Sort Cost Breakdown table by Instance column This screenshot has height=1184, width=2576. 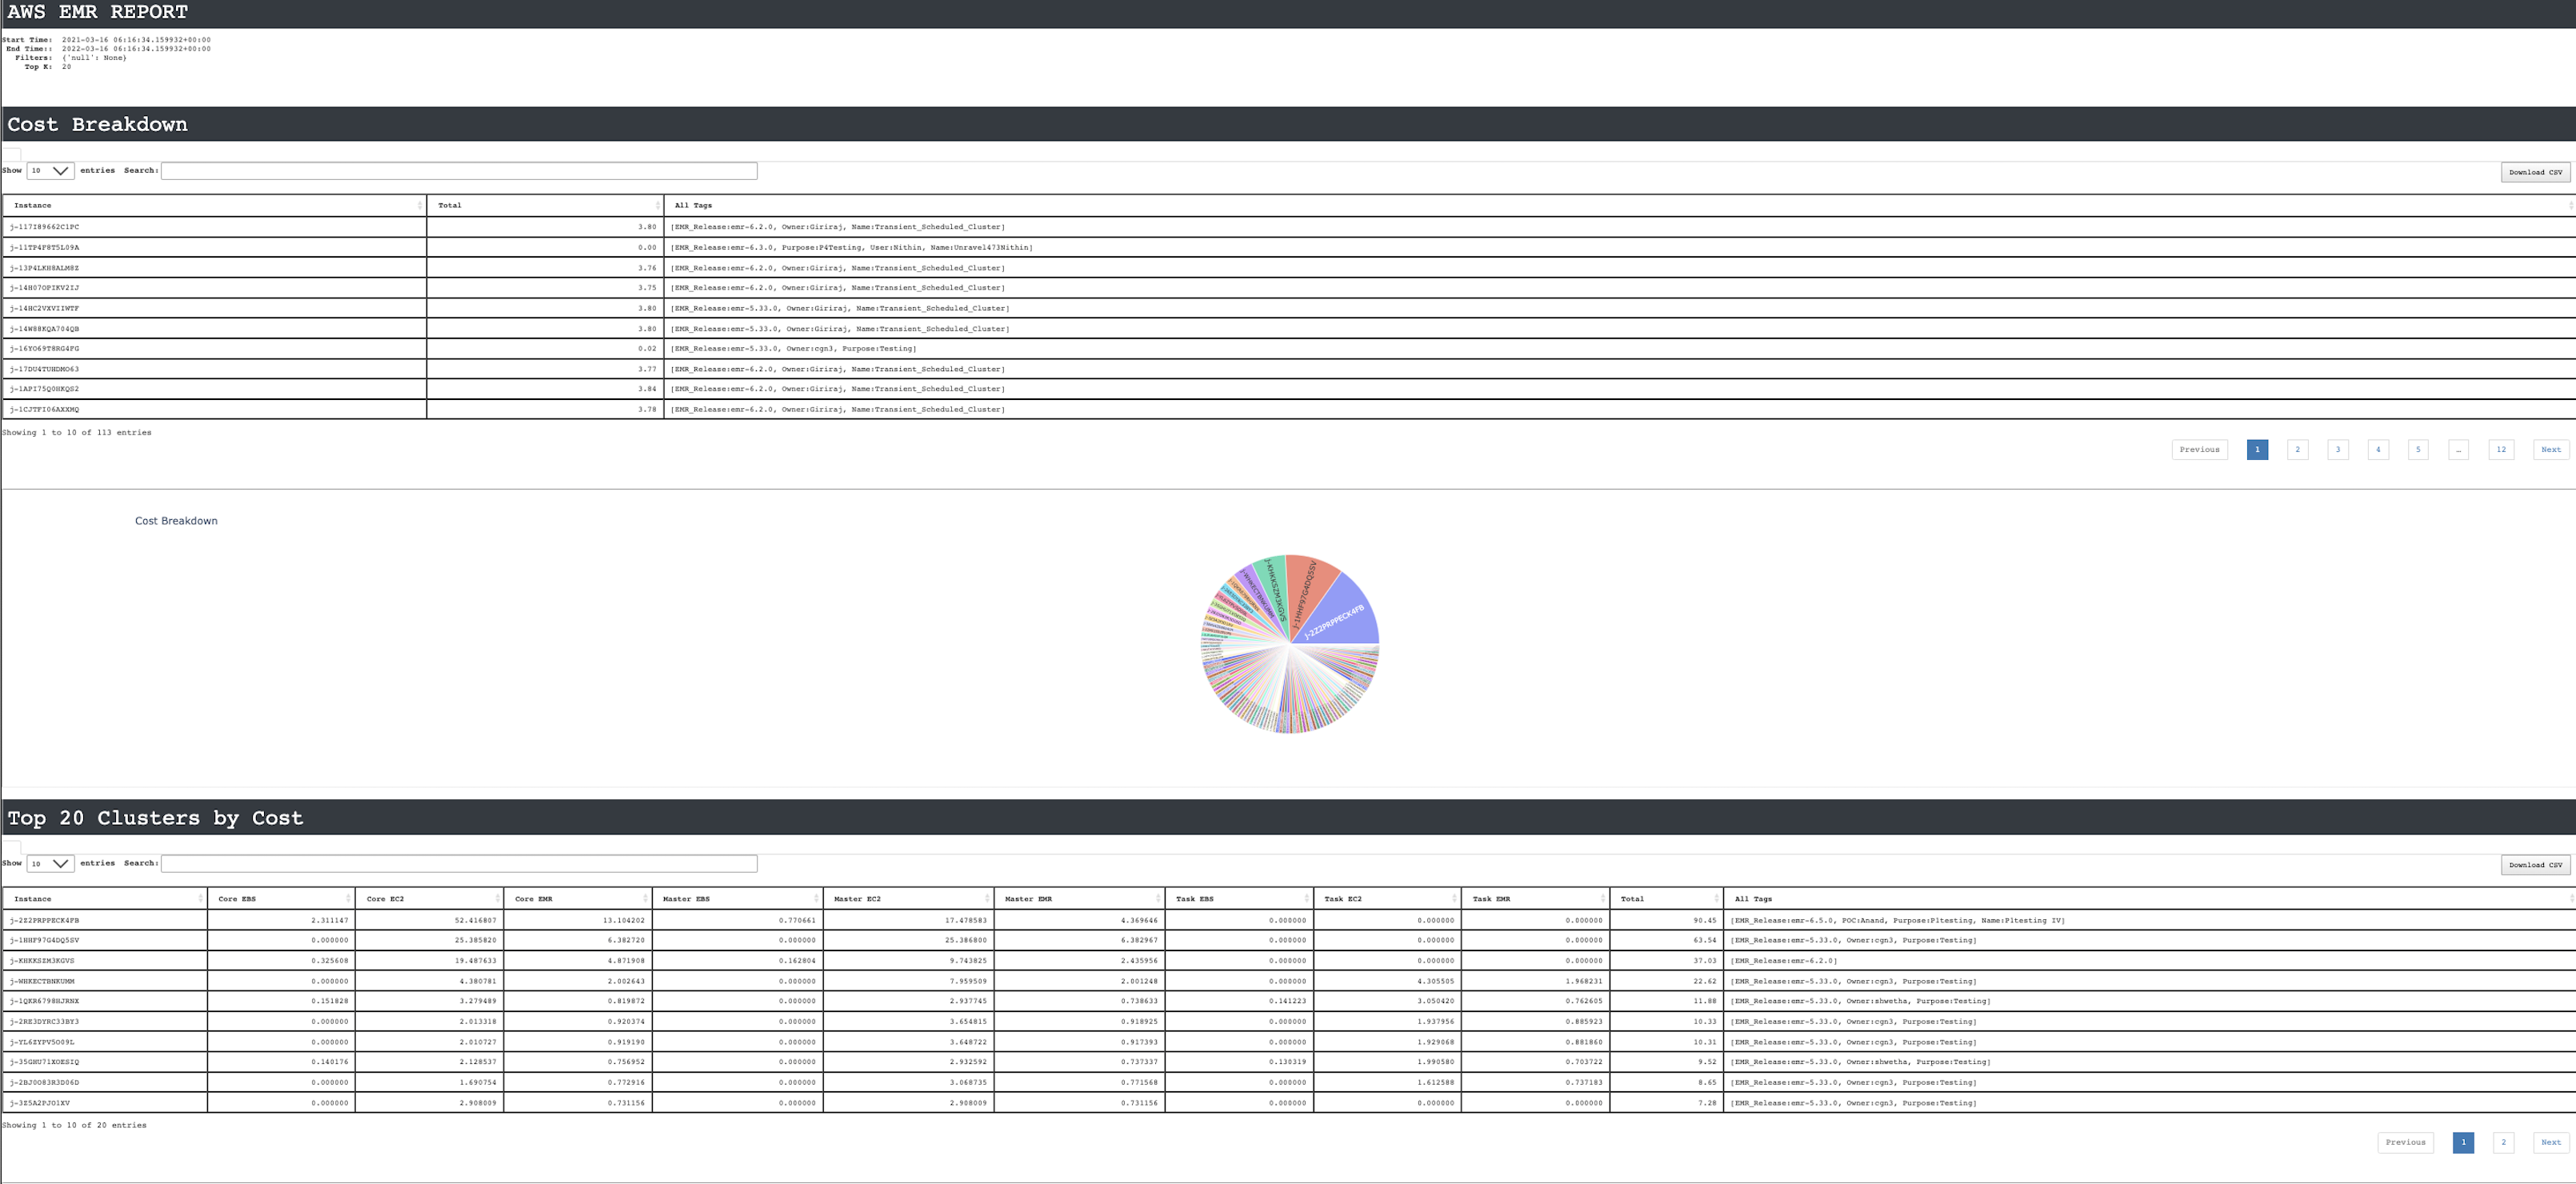click(214, 205)
